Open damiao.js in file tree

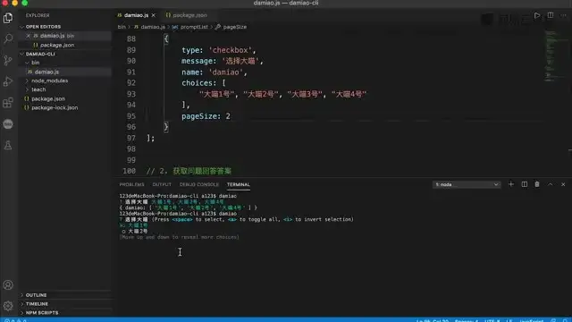46,72
